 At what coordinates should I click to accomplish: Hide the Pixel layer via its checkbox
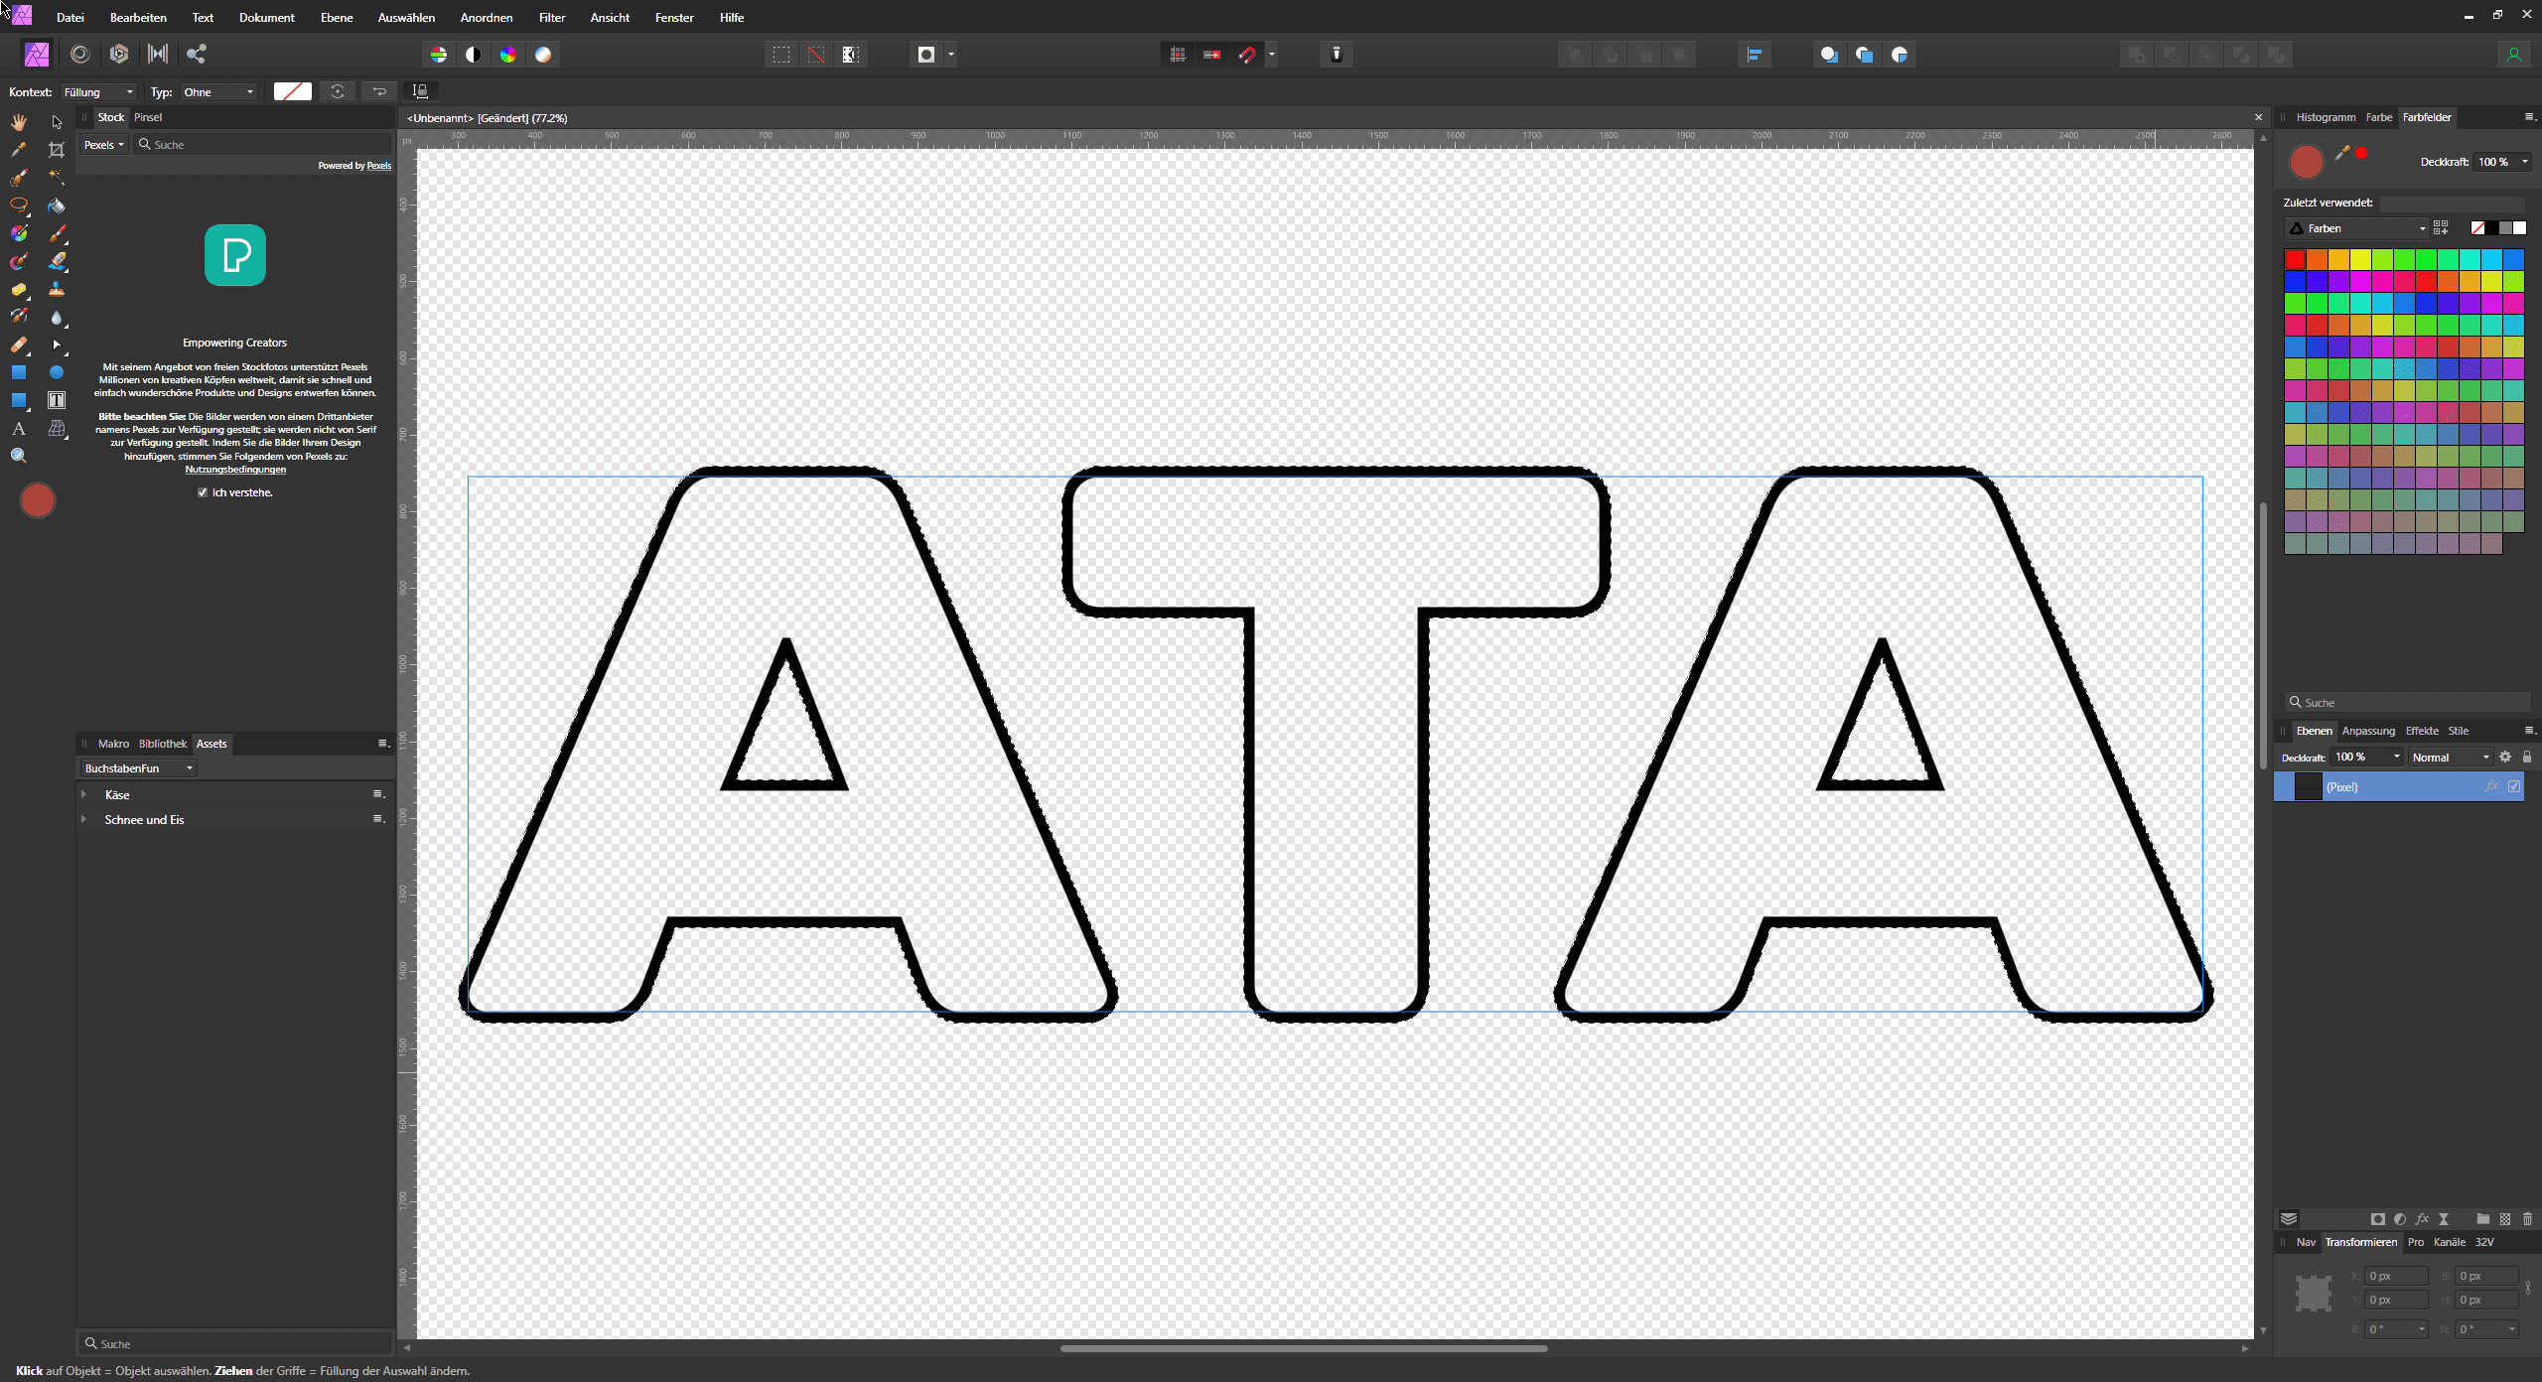click(2514, 786)
